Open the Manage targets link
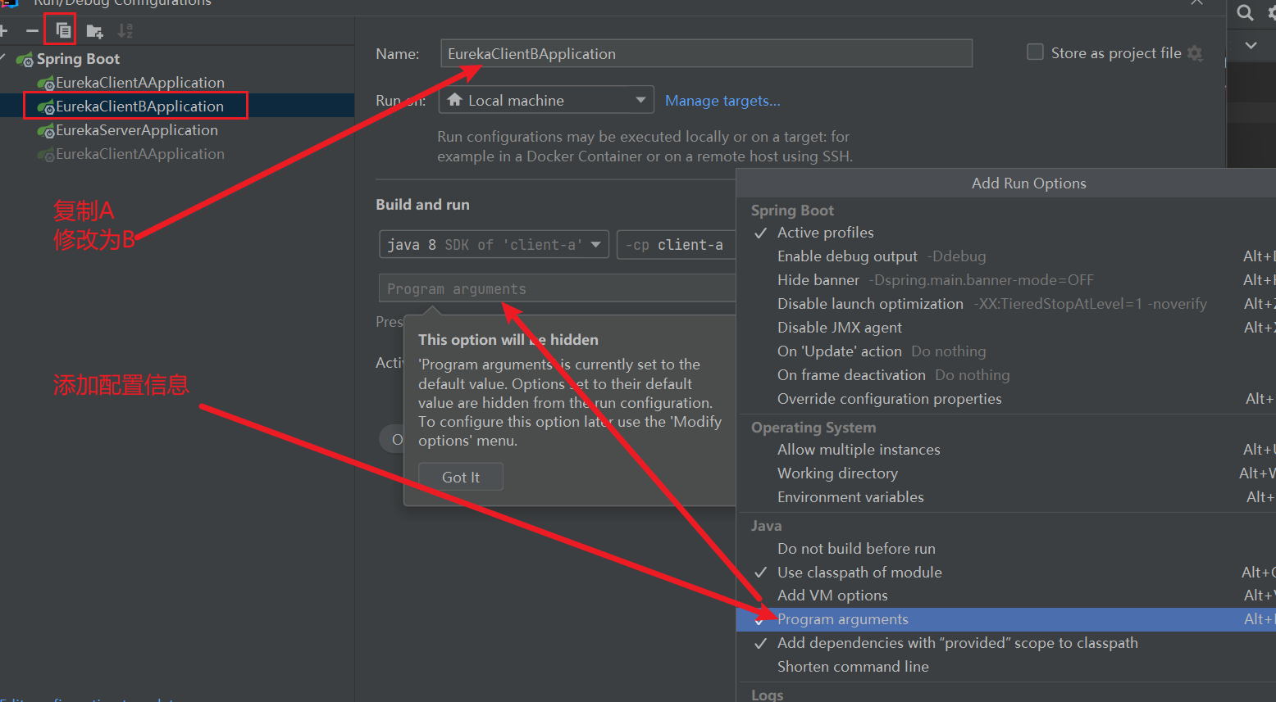This screenshot has width=1276, height=702. (x=722, y=101)
